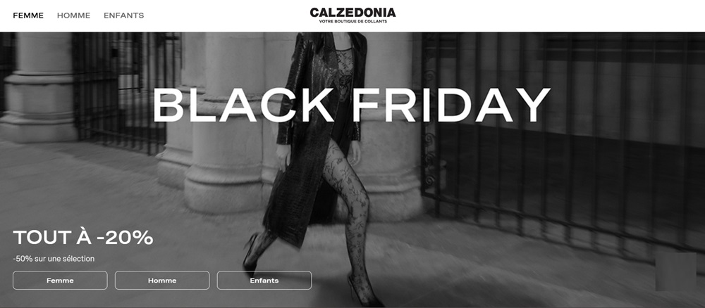Screen dimensions: 705x308
Task: Select the ENFANTS tab in header
Action: (x=124, y=15)
